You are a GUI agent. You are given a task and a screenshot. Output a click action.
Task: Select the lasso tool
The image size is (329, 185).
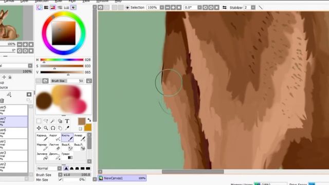46,121
